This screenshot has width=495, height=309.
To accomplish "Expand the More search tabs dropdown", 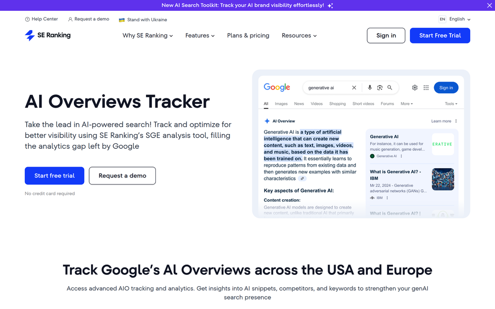I will tap(406, 104).
